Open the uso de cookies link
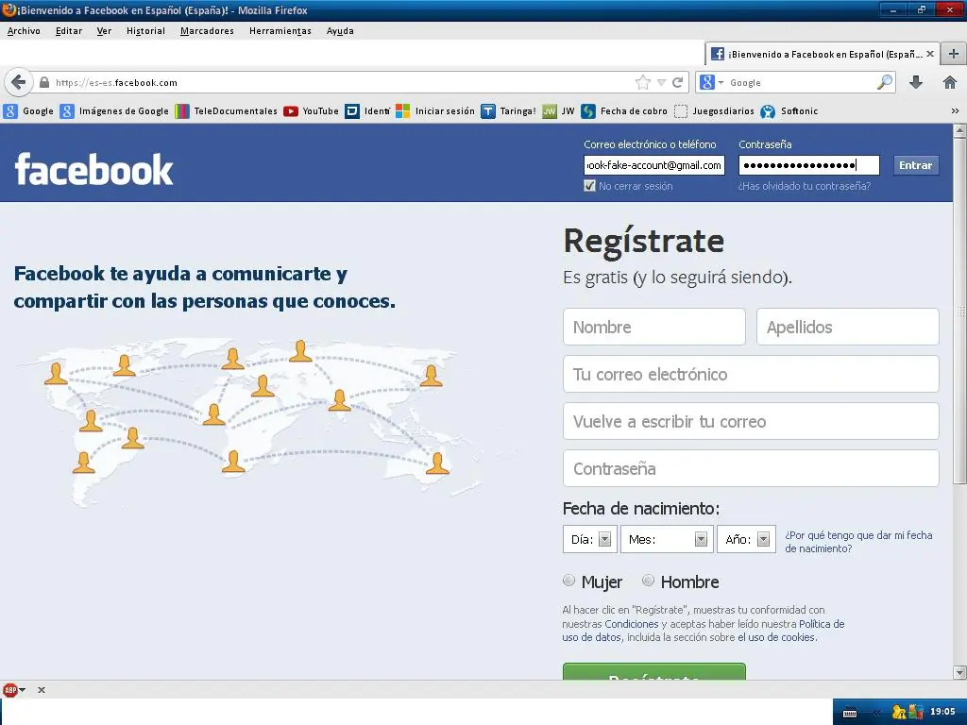The image size is (967, 725). [x=778, y=637]
